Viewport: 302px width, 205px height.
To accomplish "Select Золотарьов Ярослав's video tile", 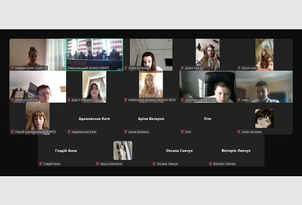I will click(208, 86).
